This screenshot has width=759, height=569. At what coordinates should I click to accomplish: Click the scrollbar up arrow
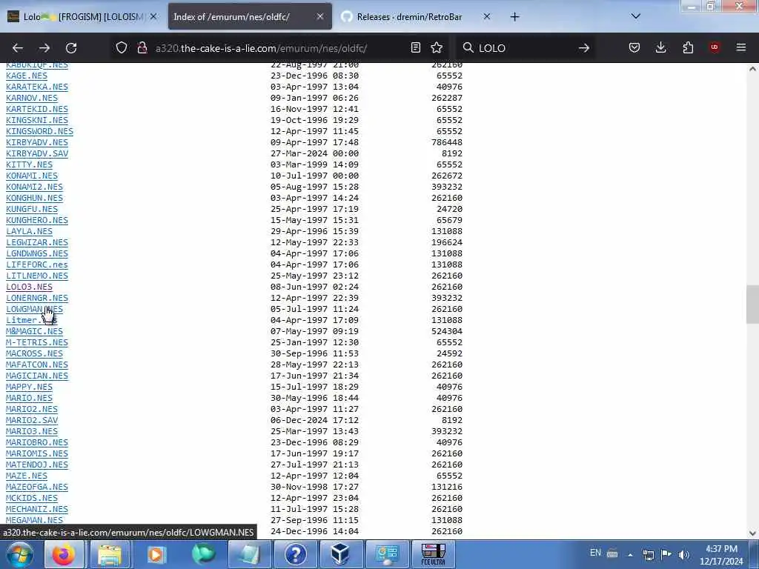tap(752, 69)
